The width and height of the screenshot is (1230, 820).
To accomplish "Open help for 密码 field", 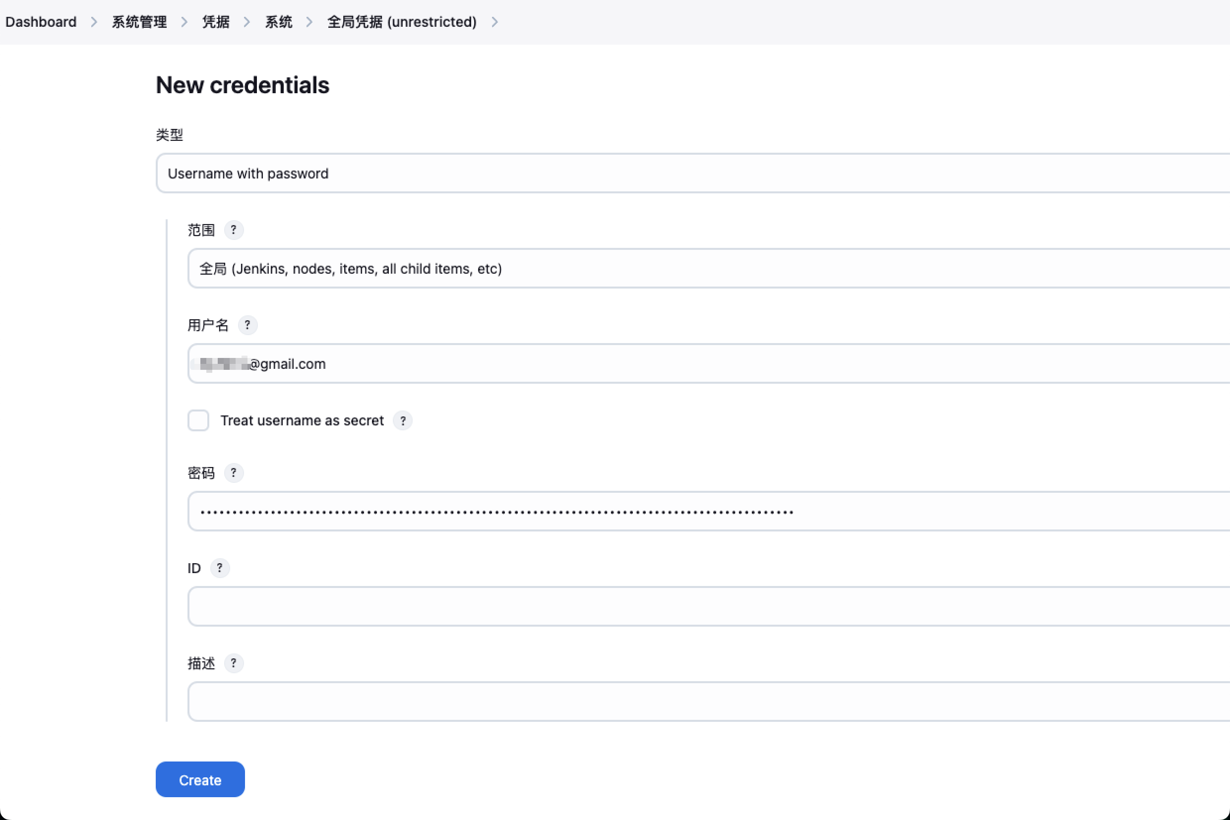I will click(x=233, y=473).
